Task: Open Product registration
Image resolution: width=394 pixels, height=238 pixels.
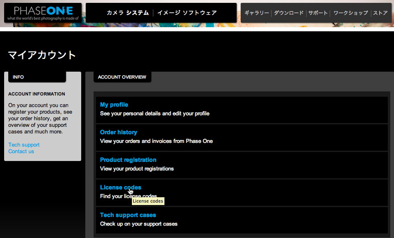Action: coord(128,160)
